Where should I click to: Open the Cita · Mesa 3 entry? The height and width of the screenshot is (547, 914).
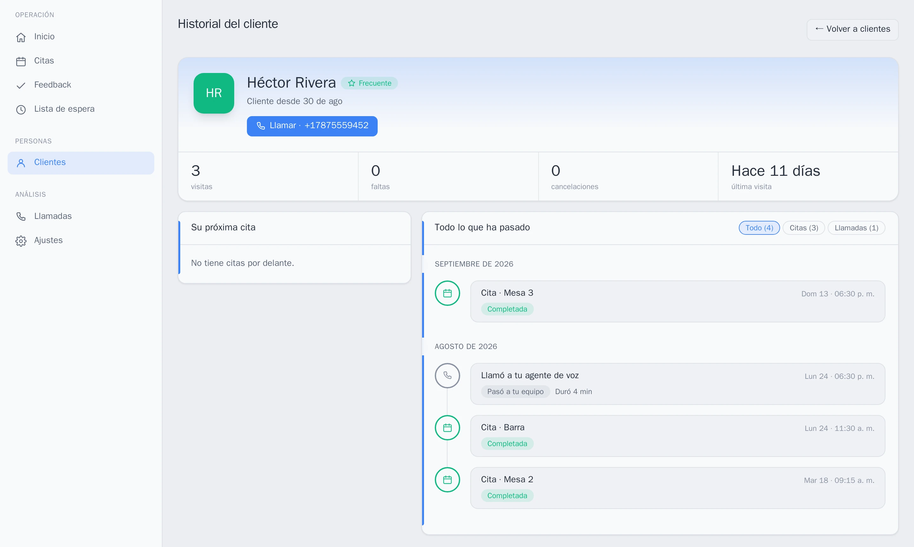click(x=678, y=301)
